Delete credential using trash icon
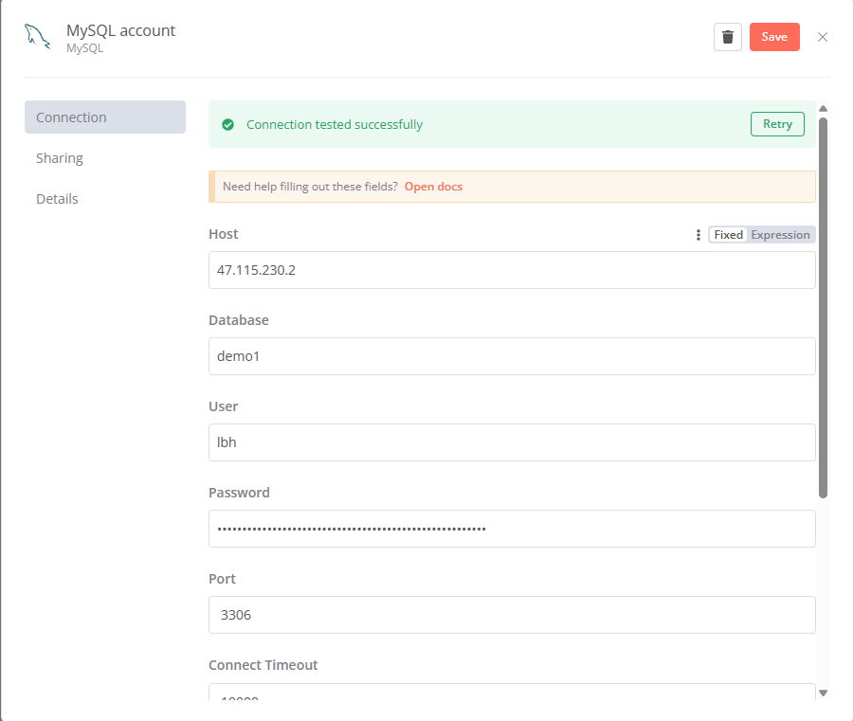 [x=727, y=37]
